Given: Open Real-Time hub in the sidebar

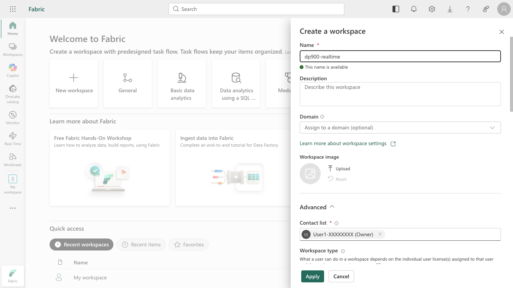Looking at the screenshot, I should click(x=13, y=139).
